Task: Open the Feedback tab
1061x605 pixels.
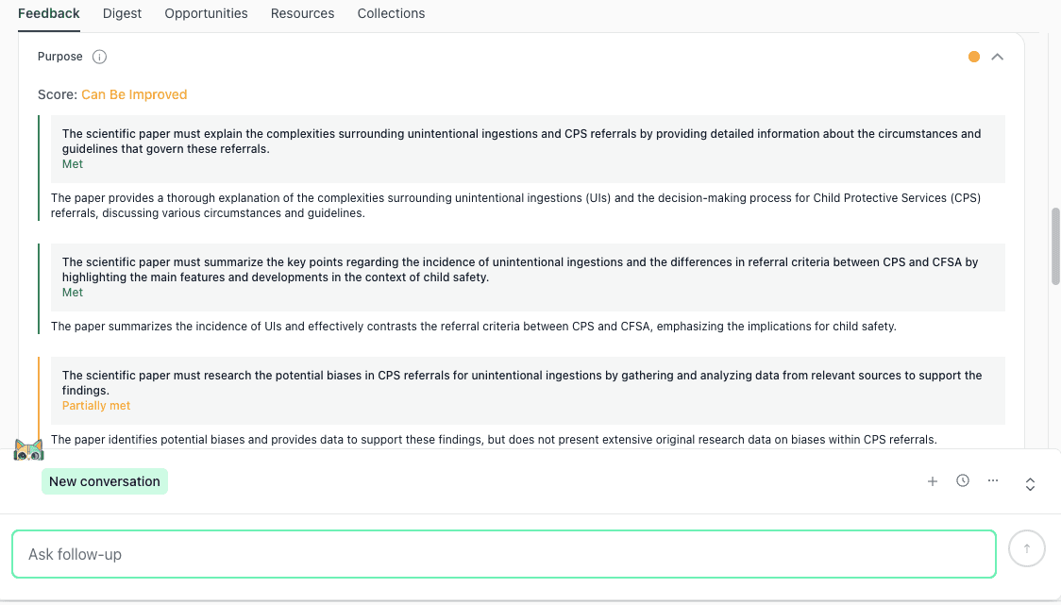Action: point(49,13)
